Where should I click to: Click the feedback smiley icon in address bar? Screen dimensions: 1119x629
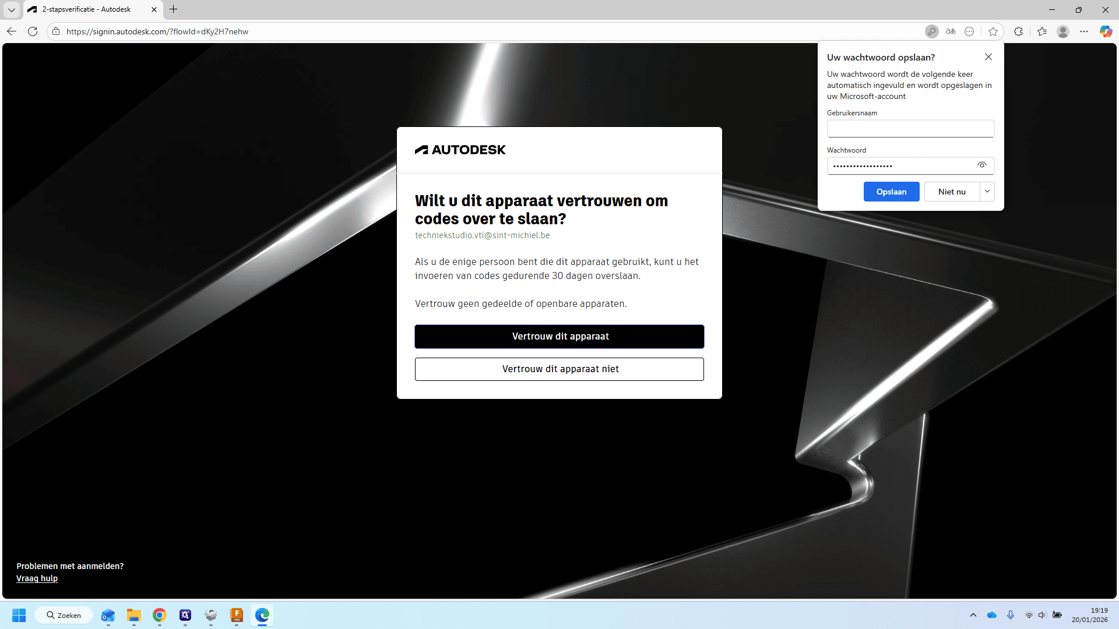coord(969,31)
